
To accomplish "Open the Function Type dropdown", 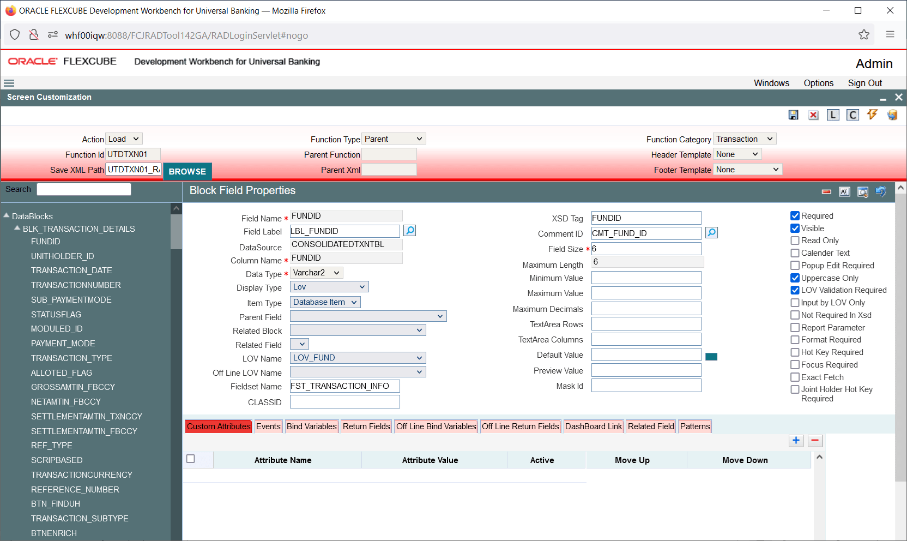I will [394, 139].
